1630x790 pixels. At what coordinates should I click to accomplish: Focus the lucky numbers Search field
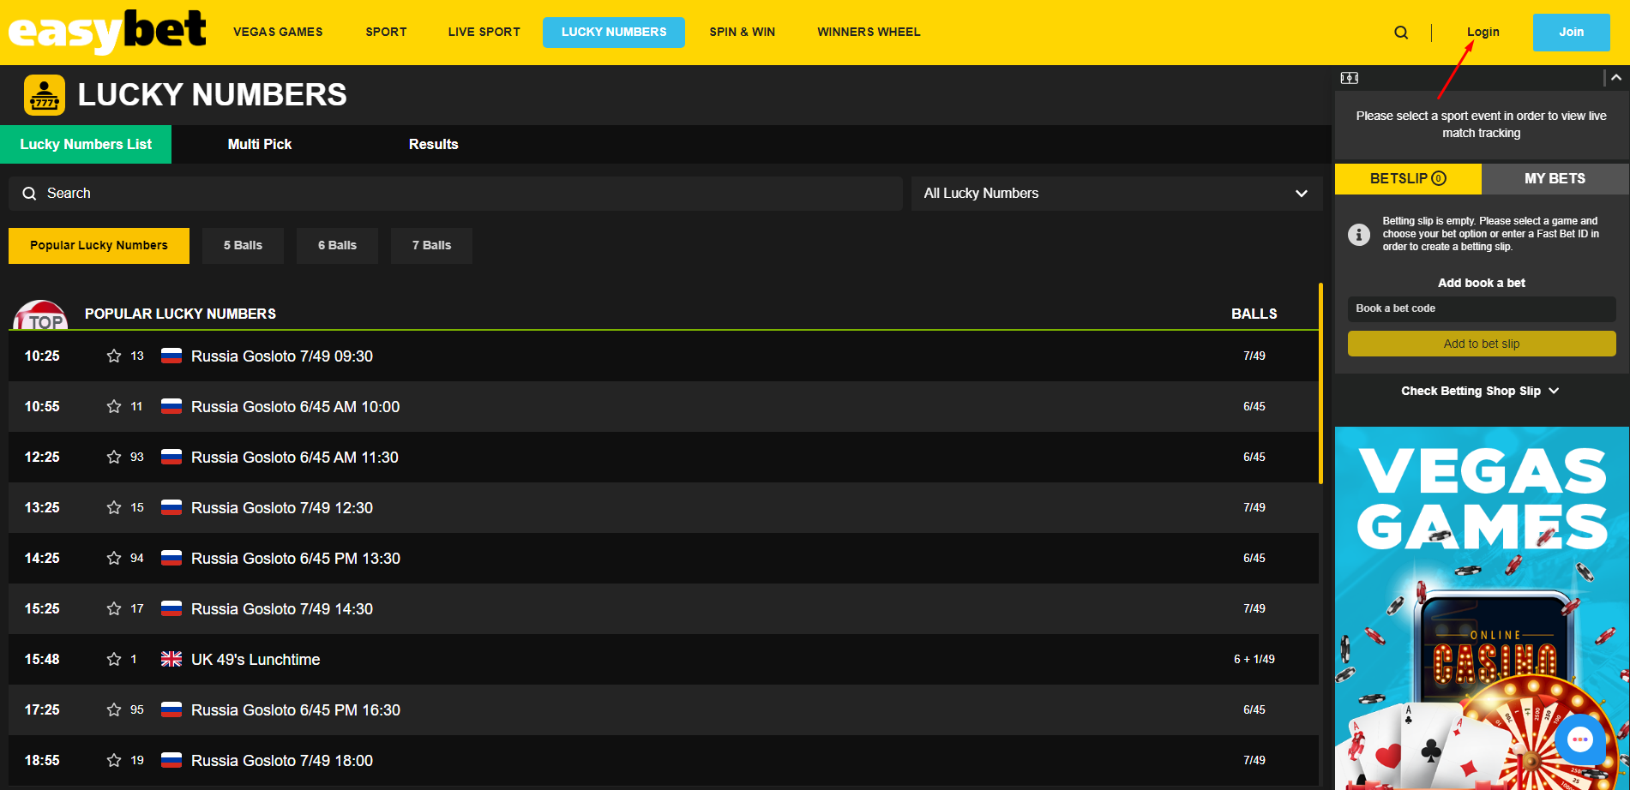(455, 194)
